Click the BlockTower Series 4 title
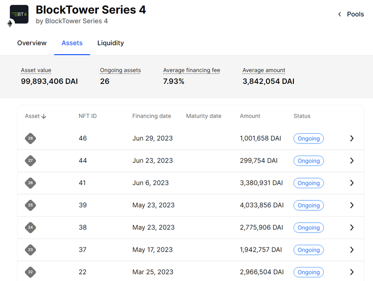The image size is (373, 281). [x=91, y=10]
